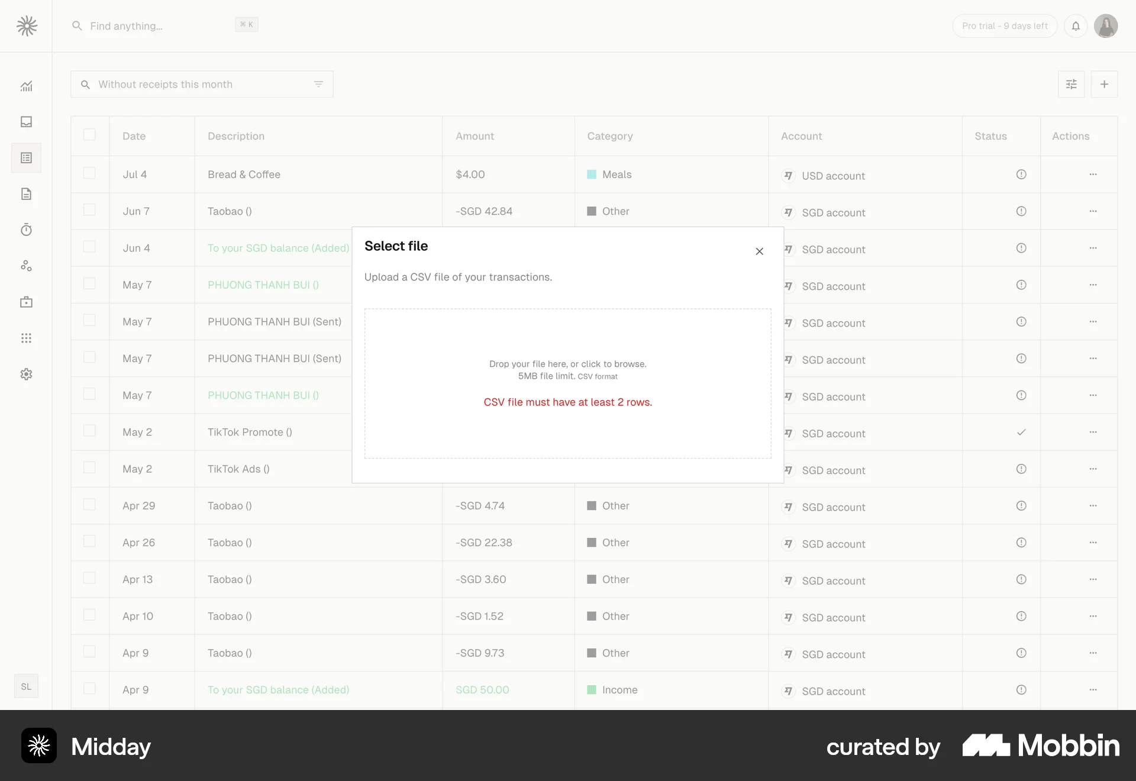Click the Pro trial days left button
This screenshot has width=1136, height=781.
[x=1004, y=26]
